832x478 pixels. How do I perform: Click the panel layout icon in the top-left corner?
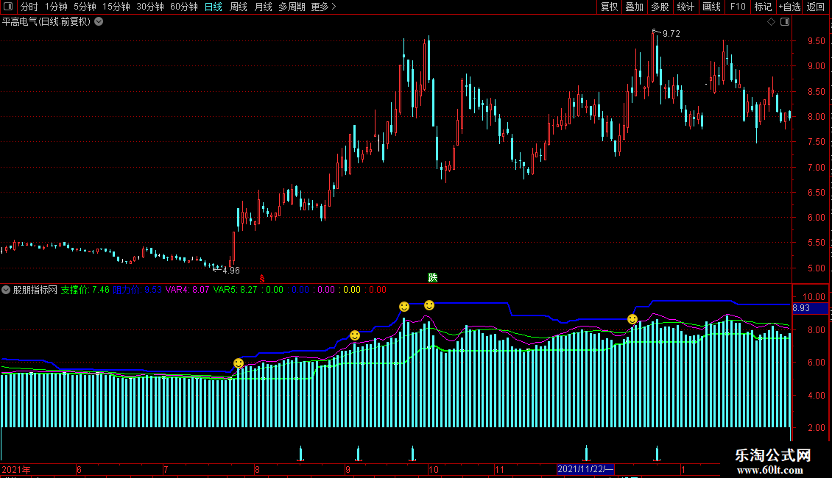8,7
